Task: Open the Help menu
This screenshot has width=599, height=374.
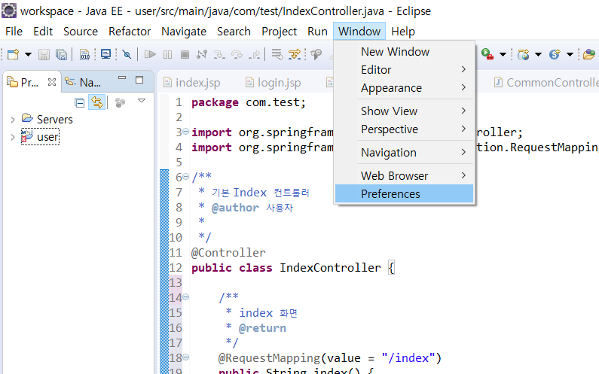Action: [403, 32]
